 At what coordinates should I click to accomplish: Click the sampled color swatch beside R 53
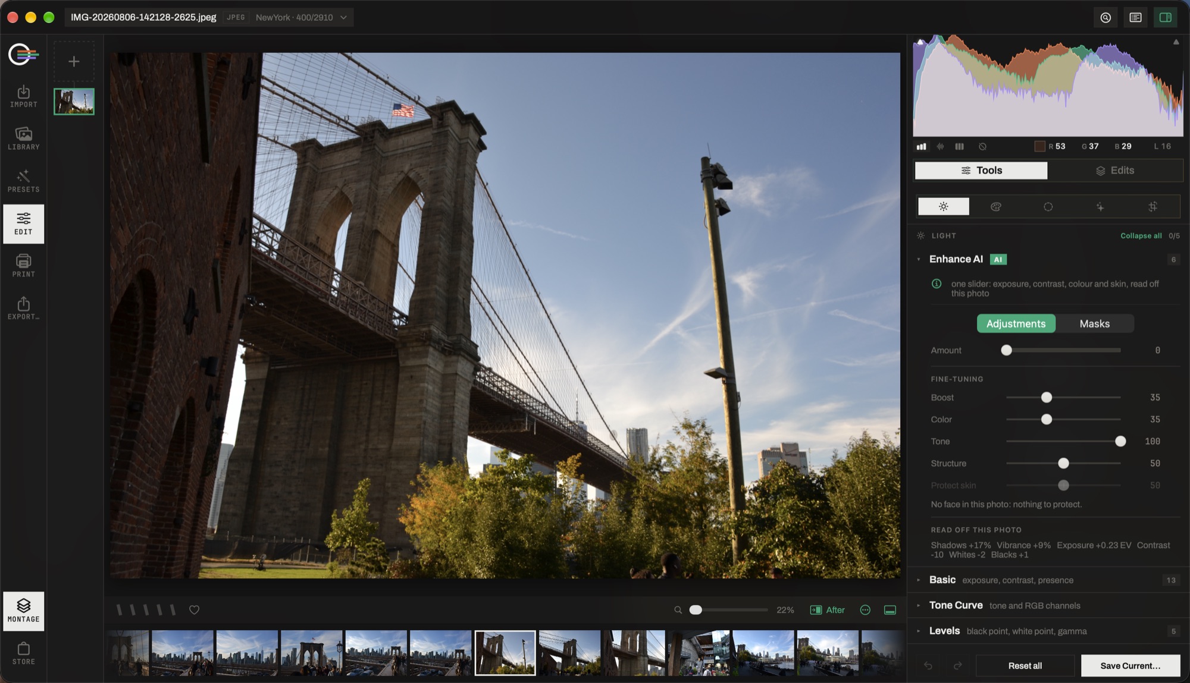pyautogui.click(x=1039, y=146)
